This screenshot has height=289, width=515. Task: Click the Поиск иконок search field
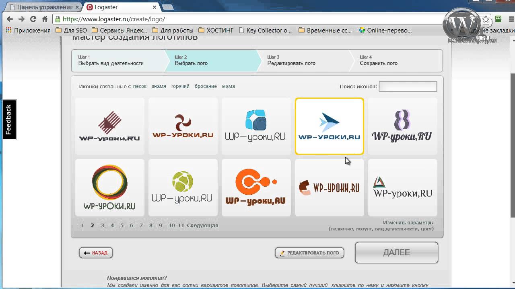coord(408,86)
